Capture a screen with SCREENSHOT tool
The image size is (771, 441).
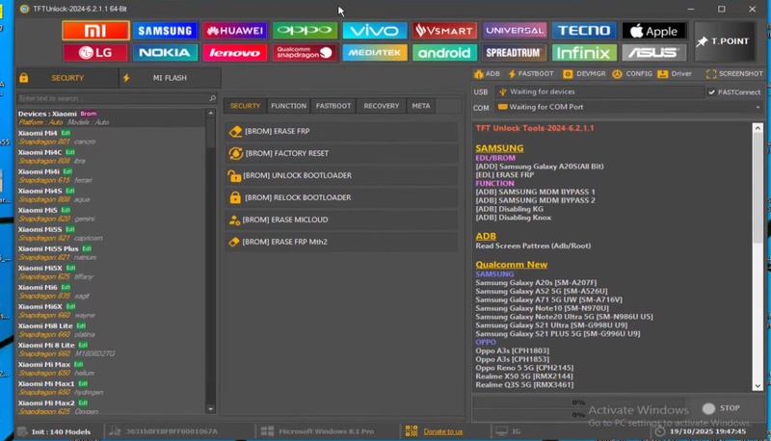tap(734, 74)
